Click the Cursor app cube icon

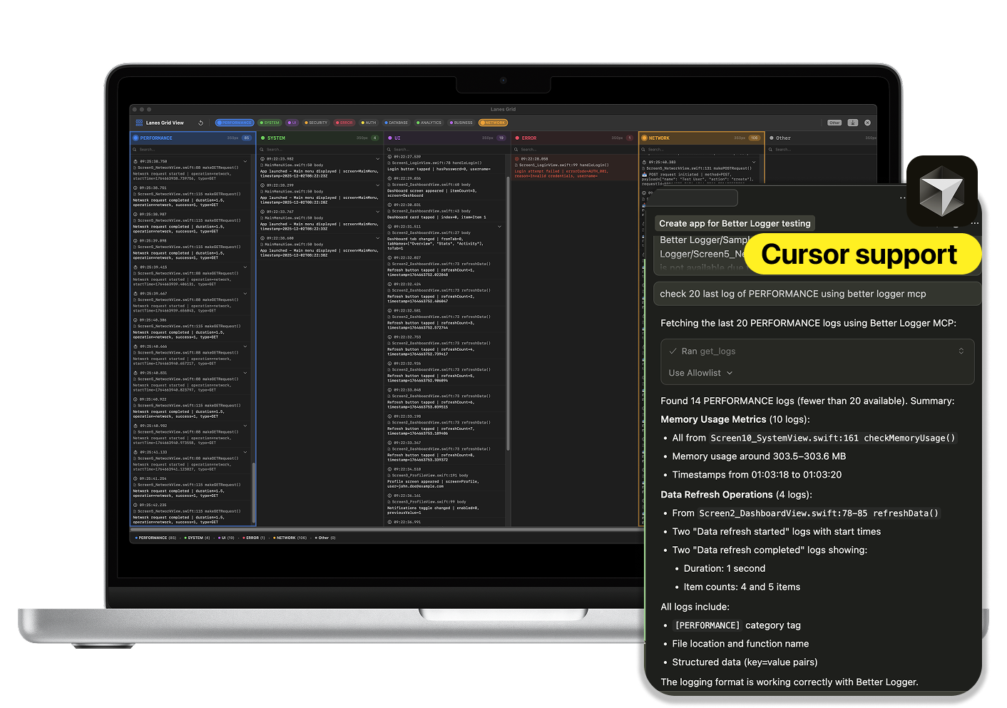click(x=941, y=191)
